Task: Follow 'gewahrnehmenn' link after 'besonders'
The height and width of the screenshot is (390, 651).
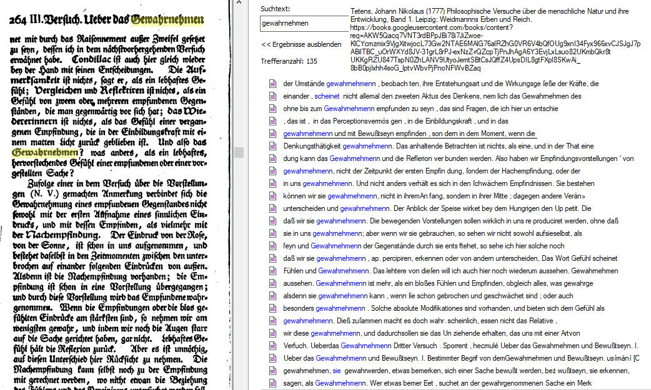Action: pos(340,308)
